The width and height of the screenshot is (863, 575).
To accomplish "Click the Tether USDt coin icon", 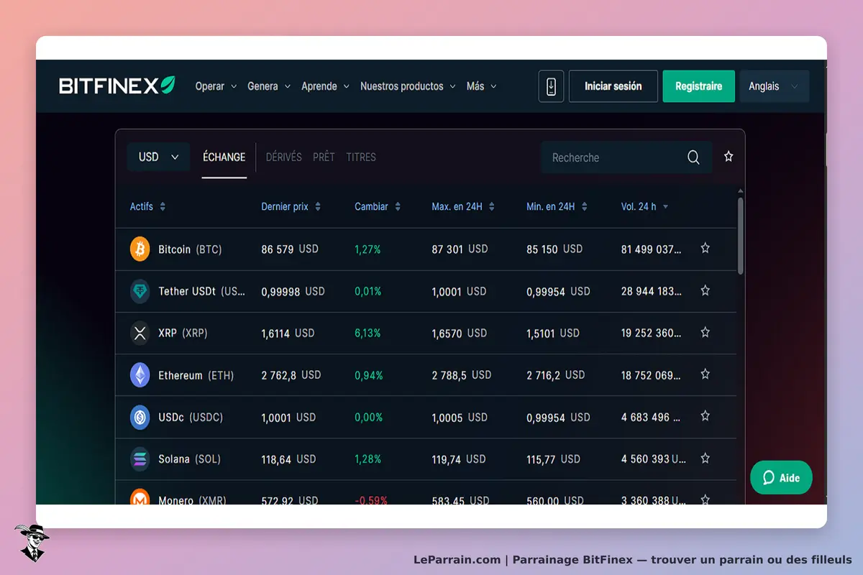I will 140,291.
